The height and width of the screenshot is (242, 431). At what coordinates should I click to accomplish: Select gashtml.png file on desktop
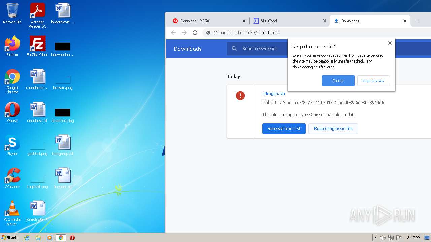37,148
